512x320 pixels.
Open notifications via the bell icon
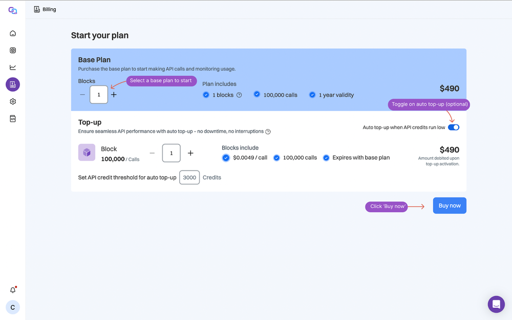[x=12, y=290]
